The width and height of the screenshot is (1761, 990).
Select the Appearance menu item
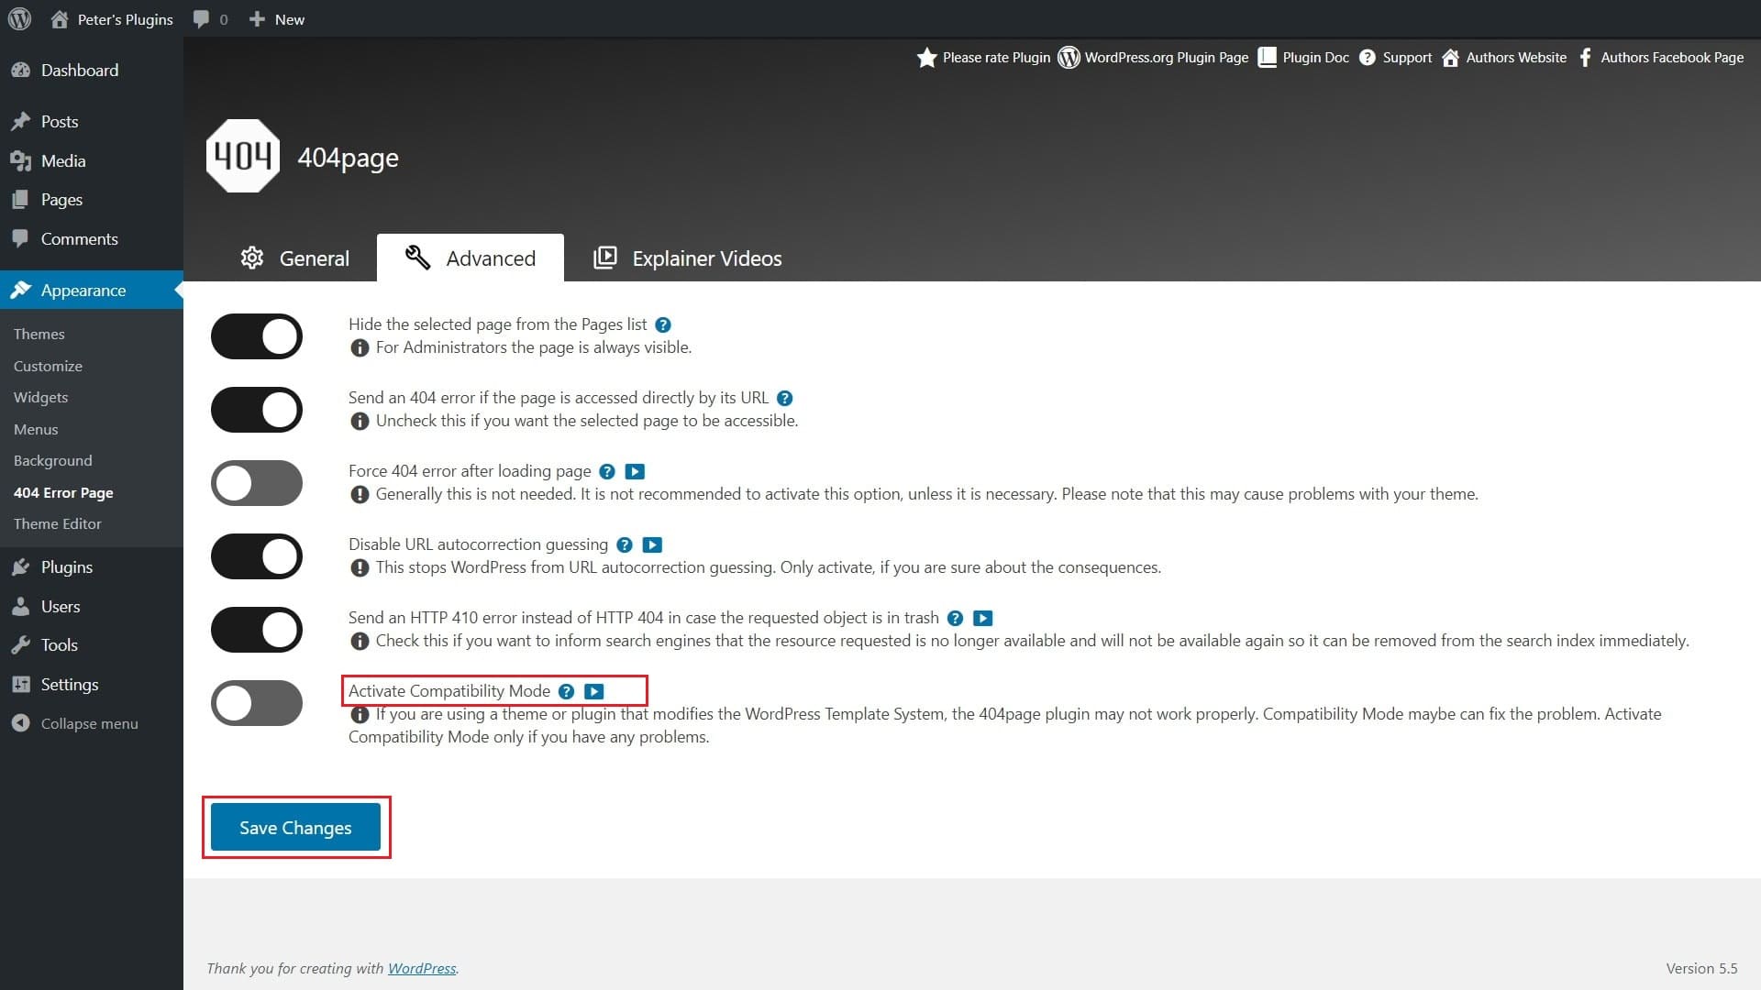pyautogui.click(x=92, y=291)
